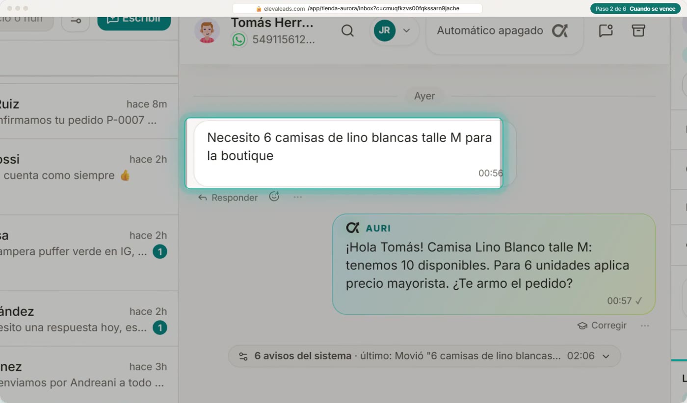Viewport: 687px width, 403px height.
Task: Open Tomás Herr... contact avatar
Action: [207, 31]
